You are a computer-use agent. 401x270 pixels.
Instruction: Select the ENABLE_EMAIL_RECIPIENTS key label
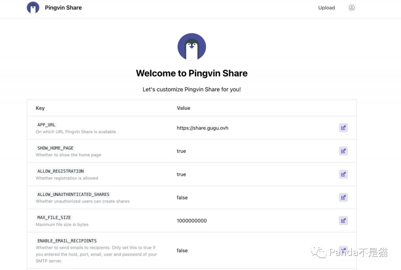(x=67, y=241)
